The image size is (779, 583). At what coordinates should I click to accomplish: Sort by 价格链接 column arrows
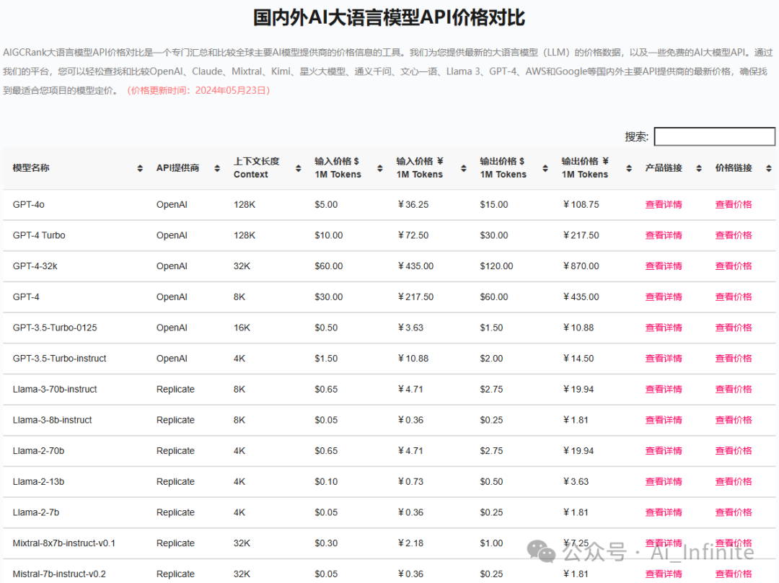(769, 169)
